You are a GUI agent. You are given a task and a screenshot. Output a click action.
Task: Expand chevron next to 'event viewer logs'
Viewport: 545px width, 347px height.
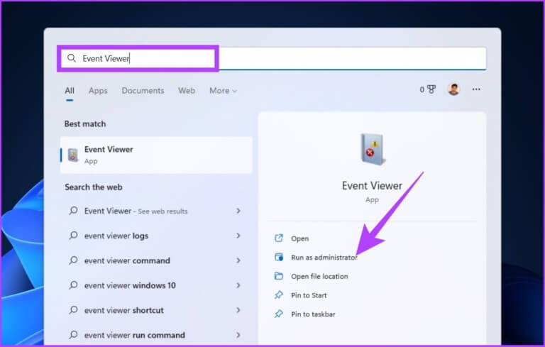(238, 236)
